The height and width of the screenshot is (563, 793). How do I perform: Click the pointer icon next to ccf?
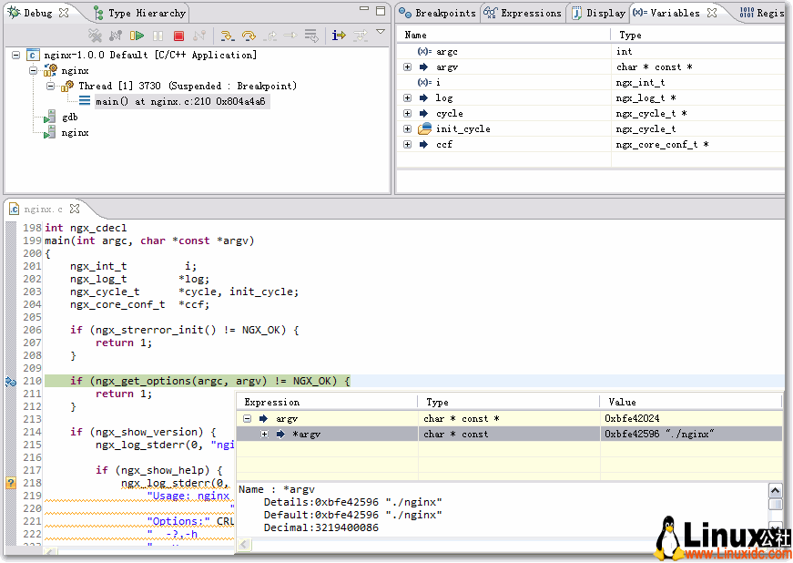(x=423, y=145)
